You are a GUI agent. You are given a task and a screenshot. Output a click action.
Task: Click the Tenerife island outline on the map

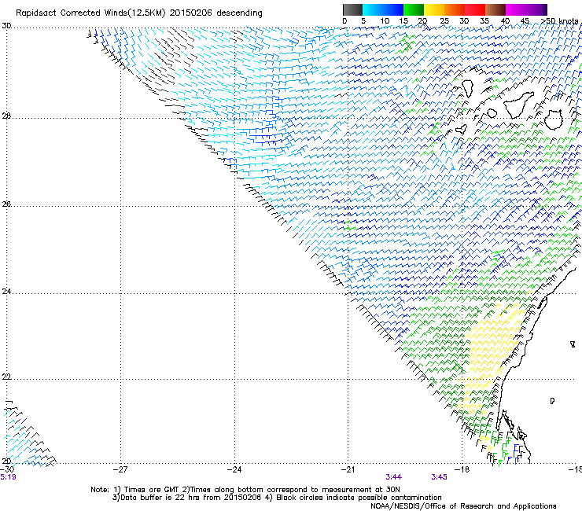[x=519, y=105]
